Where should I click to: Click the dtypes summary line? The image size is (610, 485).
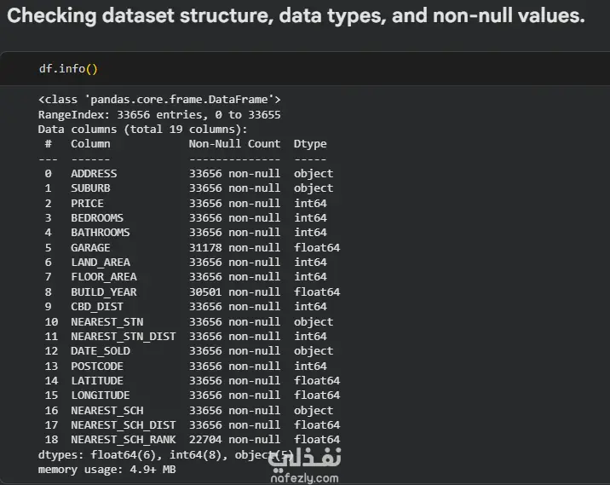pyautogui.click(x=166, y=454)
